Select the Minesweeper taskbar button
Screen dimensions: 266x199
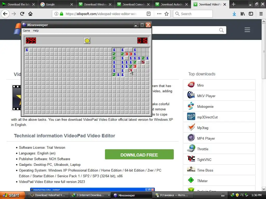[x=131, y=195]
